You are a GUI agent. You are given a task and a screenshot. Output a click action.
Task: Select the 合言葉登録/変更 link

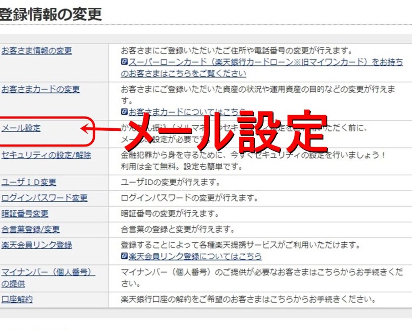click(x=30, y=229)
